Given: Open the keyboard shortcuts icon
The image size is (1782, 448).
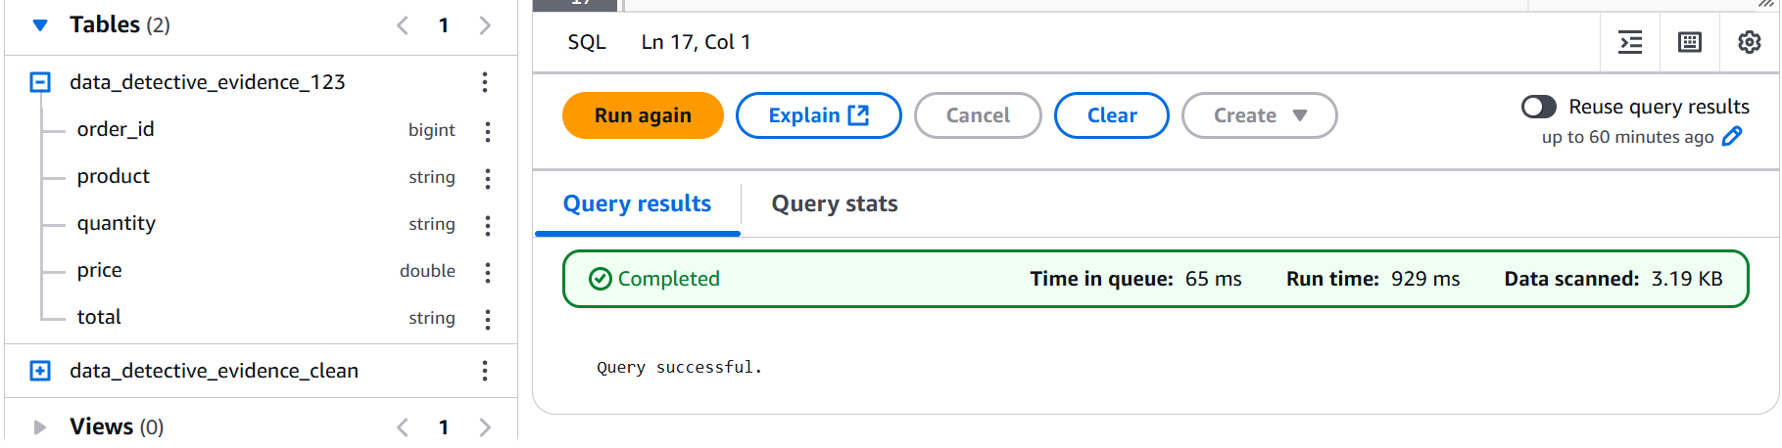Looking at the screenshot, I should pos(1690,42).
